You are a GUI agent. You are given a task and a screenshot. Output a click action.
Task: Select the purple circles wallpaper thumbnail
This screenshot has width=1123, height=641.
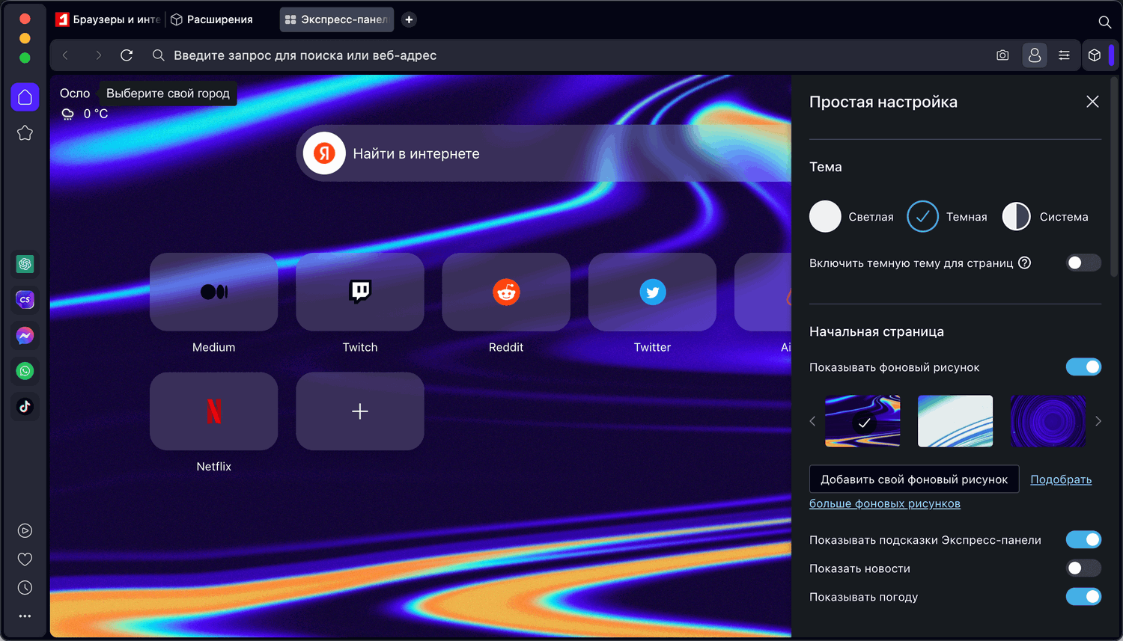coord(1047,421)
